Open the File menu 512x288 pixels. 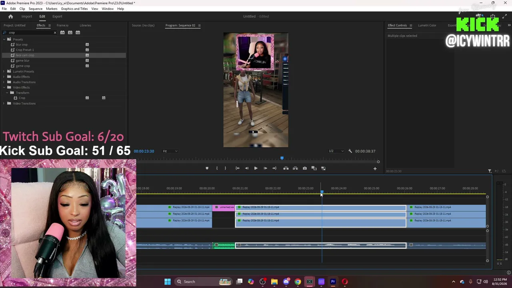tap(4, 9)
